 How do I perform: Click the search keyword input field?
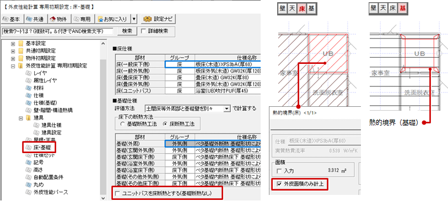(58, 31)
